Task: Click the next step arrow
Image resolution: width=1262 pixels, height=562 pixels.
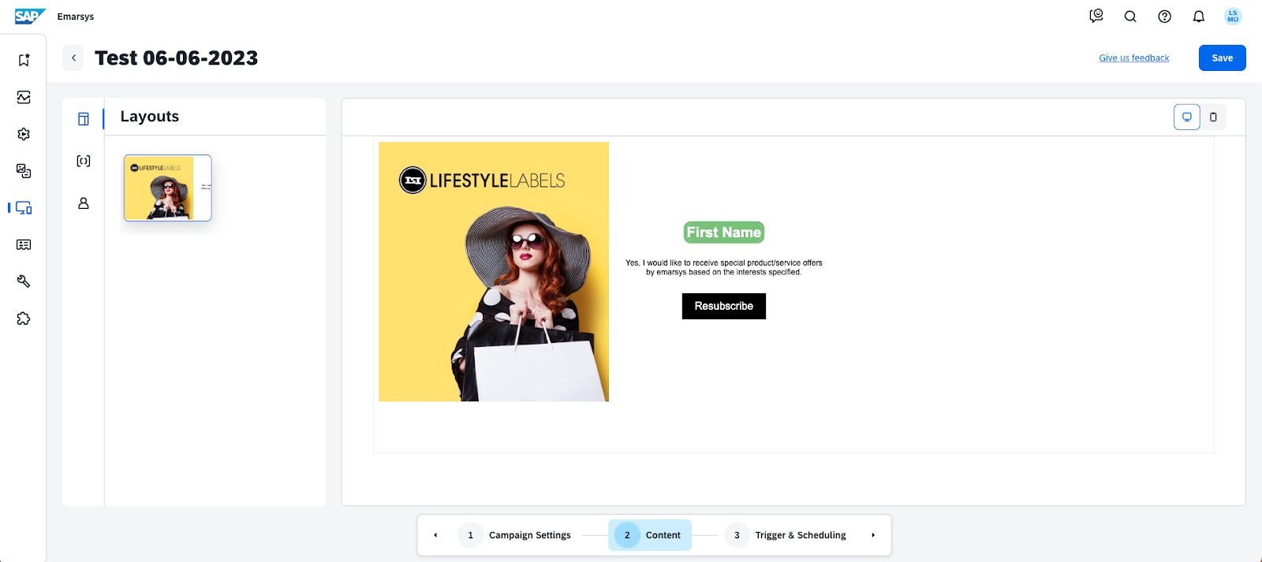Action: pos(873,535)
